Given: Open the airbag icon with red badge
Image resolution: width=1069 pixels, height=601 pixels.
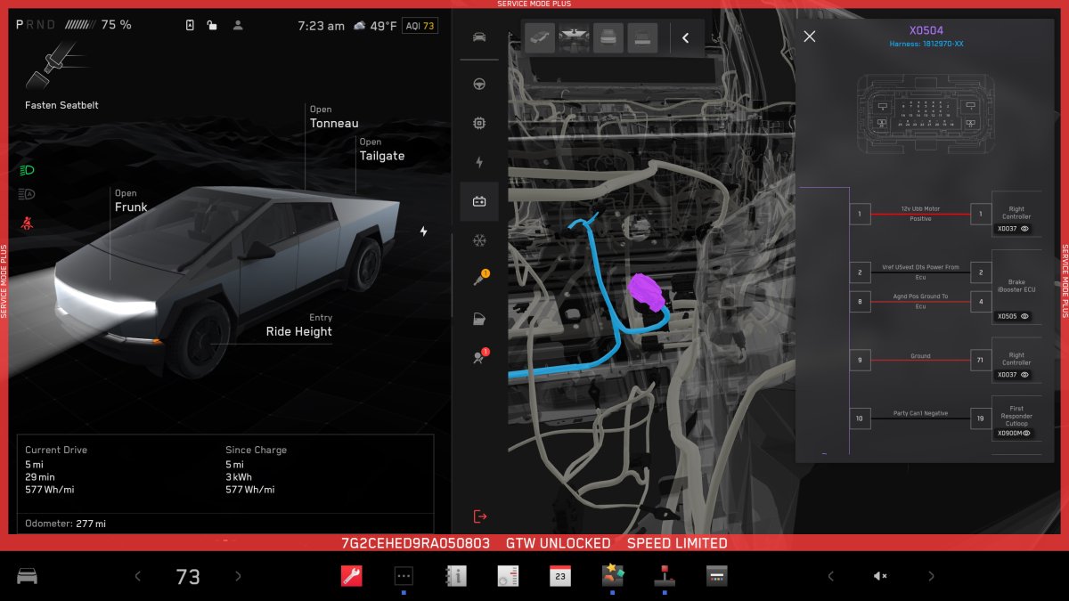Looking at the screenshot, I should click(x=479, y=356).
